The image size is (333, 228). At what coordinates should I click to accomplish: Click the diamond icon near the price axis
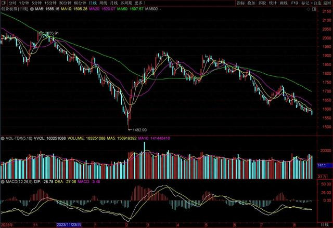(308, 9)
